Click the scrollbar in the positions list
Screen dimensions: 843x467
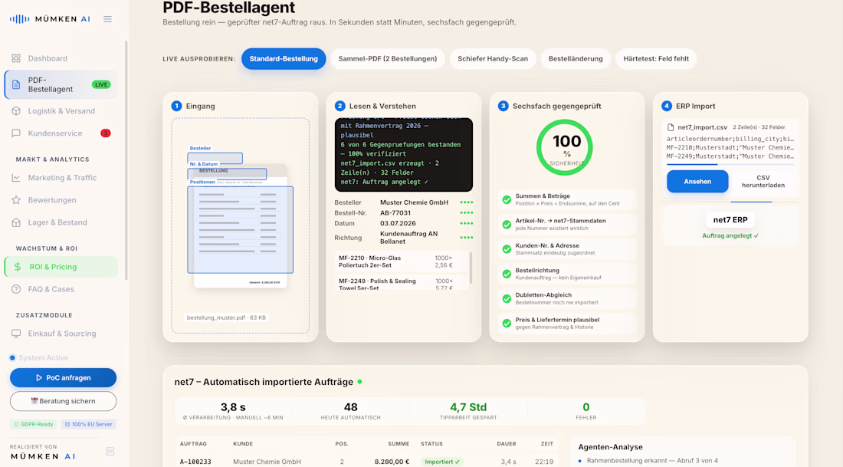tap(471, 268)
